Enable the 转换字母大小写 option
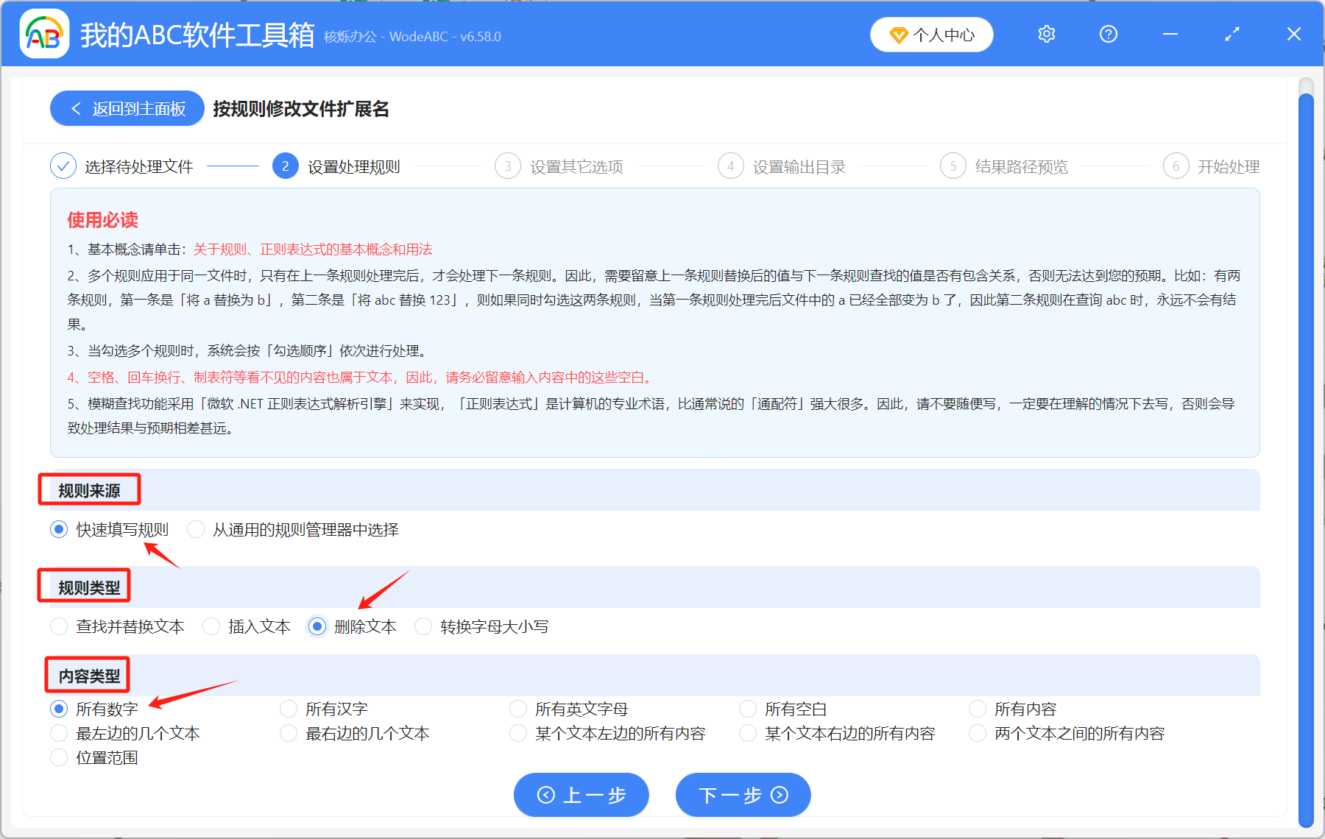 pos(423,626)
